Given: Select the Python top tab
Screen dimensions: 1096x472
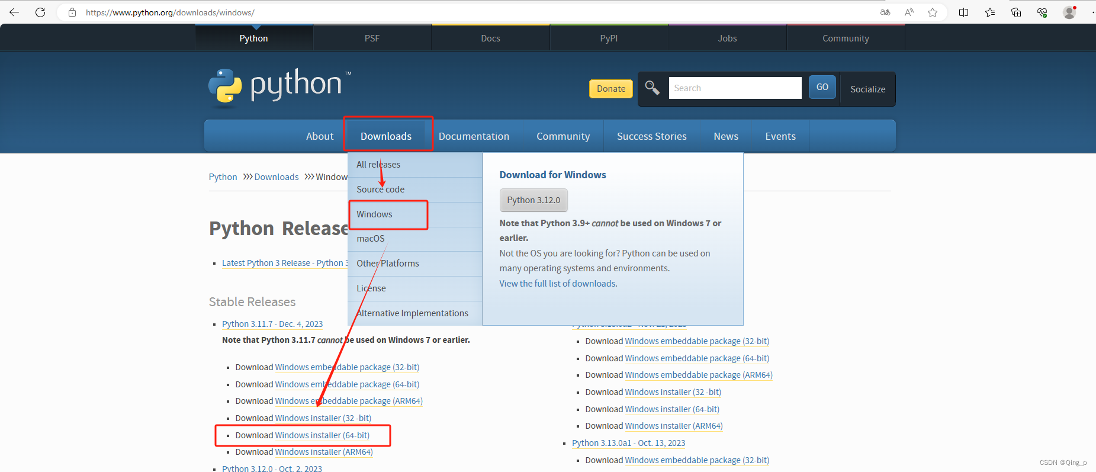Looking at the screenshot, I should coord(253,38).
